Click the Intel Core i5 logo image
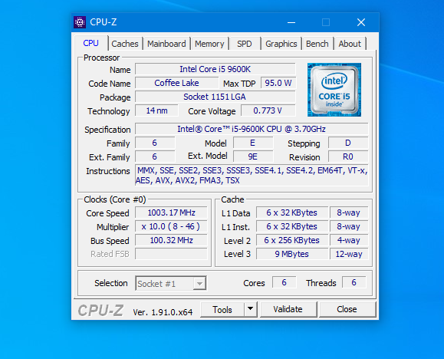 tap(334, 90)
